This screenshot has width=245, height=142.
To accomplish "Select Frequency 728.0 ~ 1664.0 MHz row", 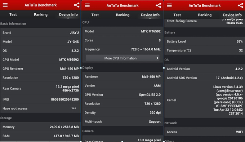I will click(122, 49).
